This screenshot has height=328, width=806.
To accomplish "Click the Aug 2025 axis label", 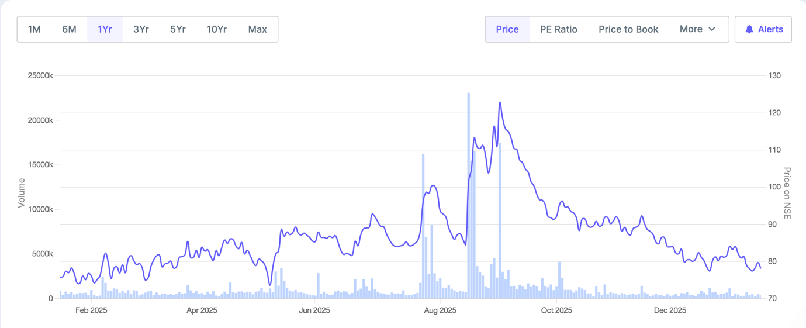I will [x=440, y=310].
